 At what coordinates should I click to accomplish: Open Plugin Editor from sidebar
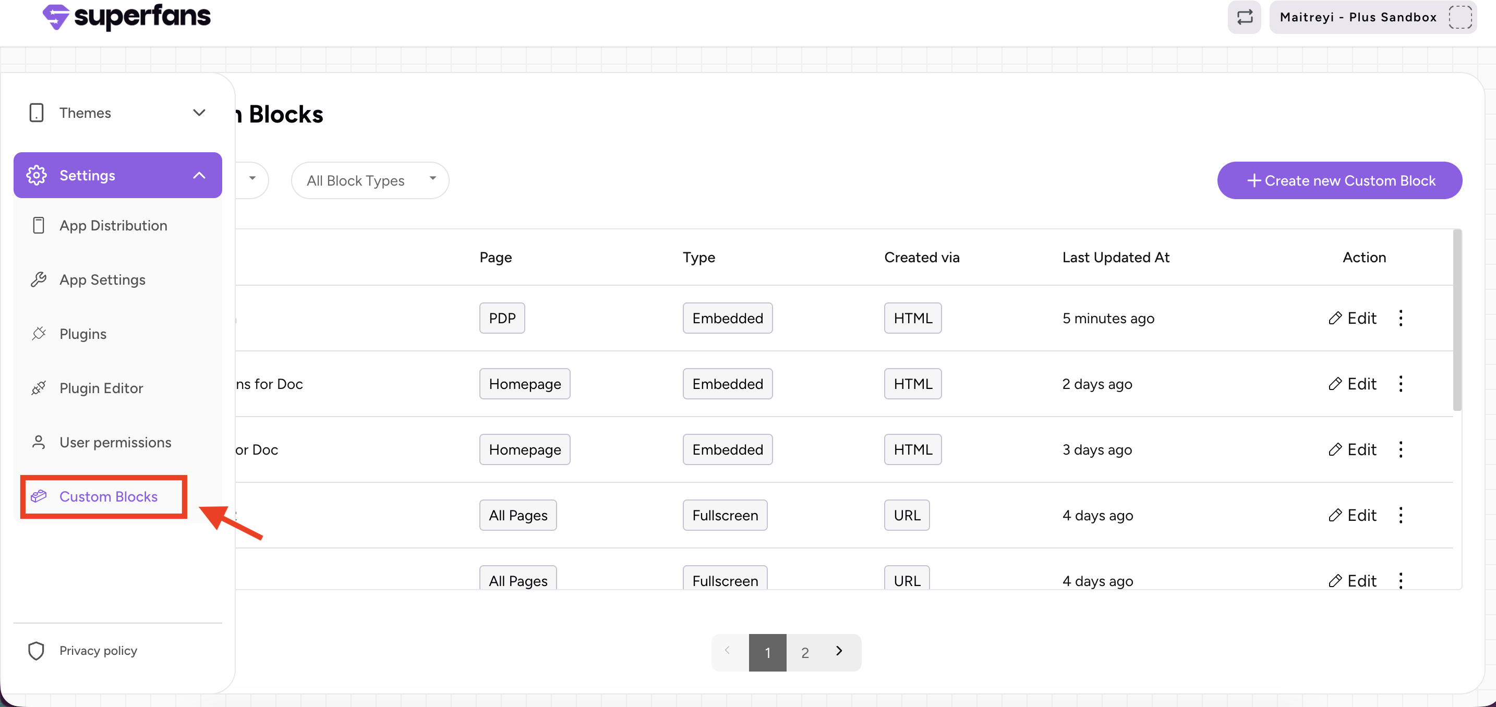tap(101, 388)
